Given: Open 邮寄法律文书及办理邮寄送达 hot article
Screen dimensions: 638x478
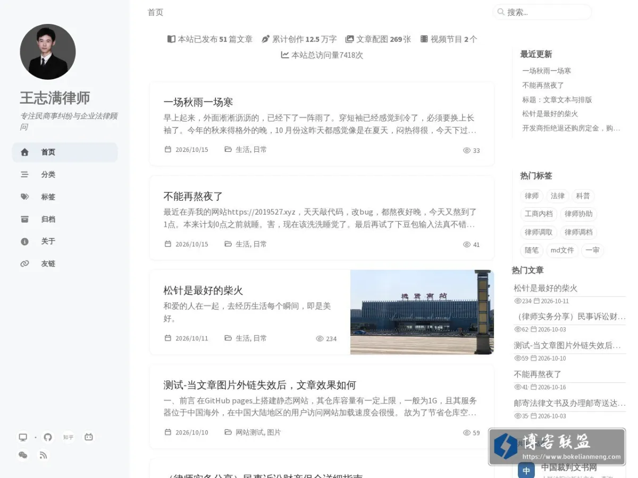Looking at the screenshot, I should tap(569, 403).
